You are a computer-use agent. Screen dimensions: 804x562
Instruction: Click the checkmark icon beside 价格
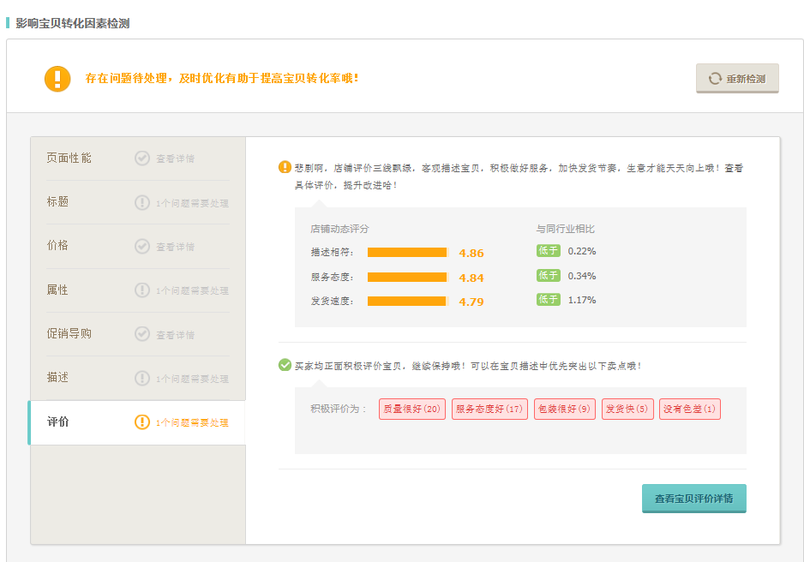(142, 246)
